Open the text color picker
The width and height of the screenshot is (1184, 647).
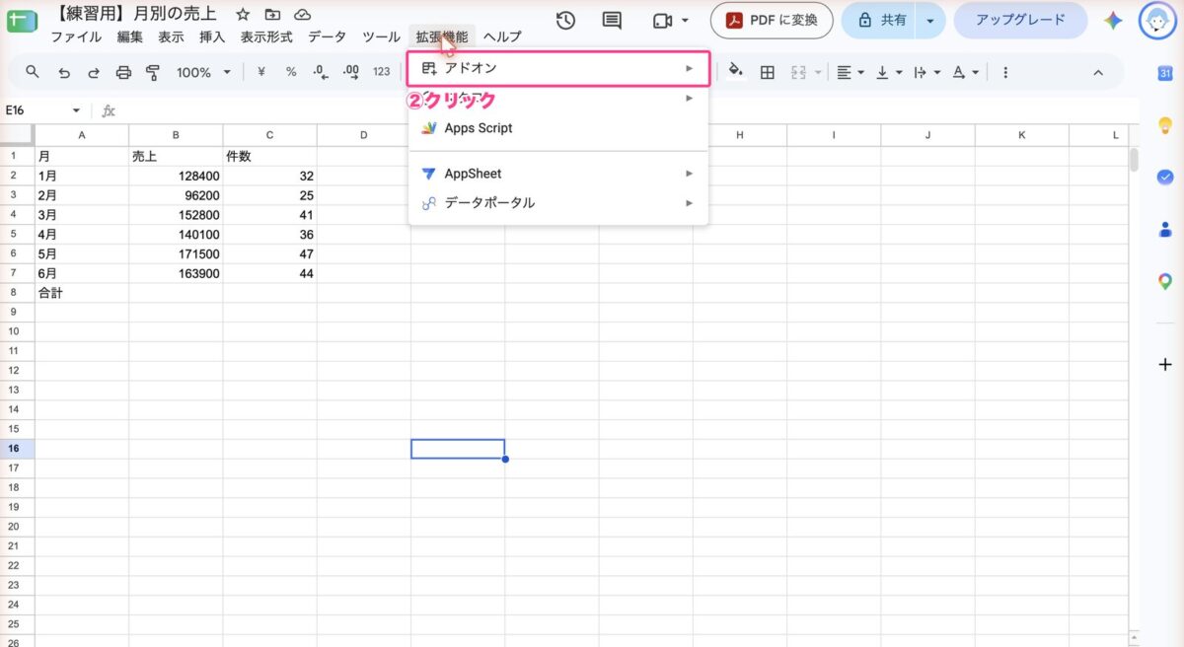(x=966, y=72)
